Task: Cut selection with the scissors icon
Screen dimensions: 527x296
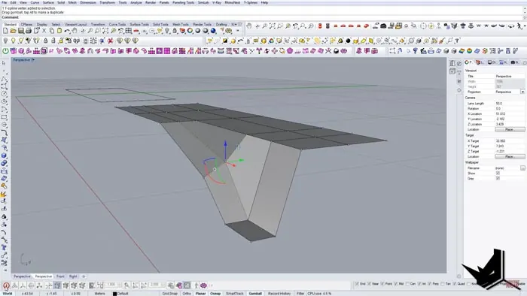Action: point(44,31)
